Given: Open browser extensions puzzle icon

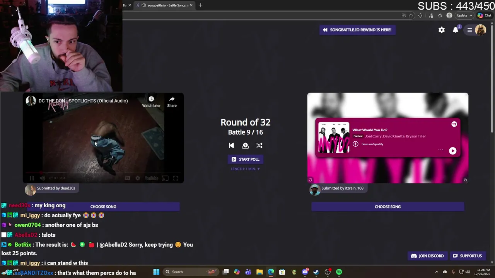Looking at the screenshot, I should (420, 15).
